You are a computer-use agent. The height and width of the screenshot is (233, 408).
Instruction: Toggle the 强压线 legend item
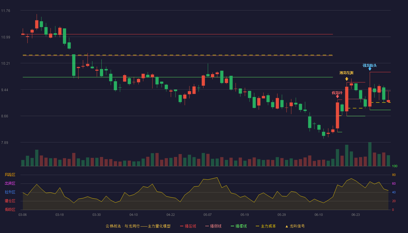(188, 226)
